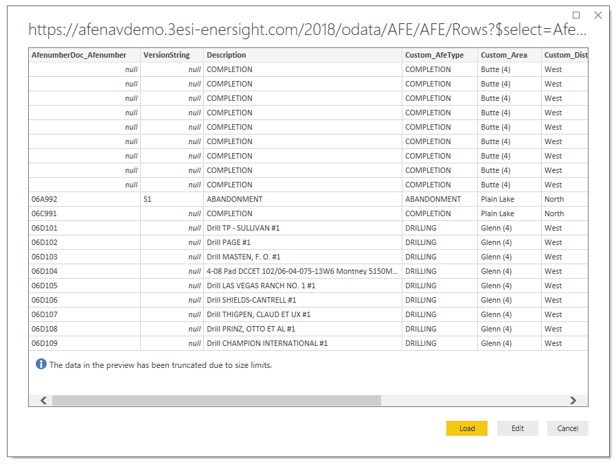Click the Drill TP - SULLIVAN #1 cell
616x464 pixels.
303,228
